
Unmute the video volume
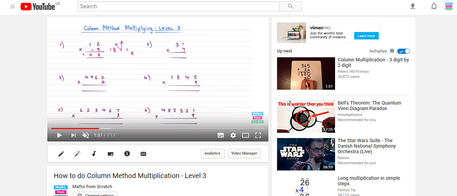pos(86,135)
